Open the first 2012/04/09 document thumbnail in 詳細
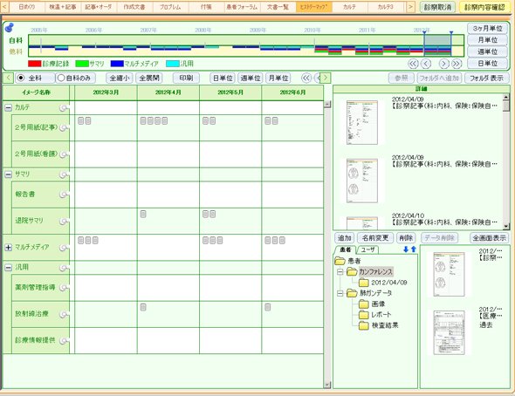Viewport: 515px width, 396px height. click(x=362, y=122)
